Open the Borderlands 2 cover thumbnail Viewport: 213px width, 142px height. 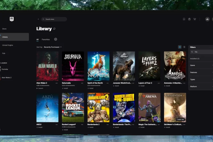coord(99,108)
